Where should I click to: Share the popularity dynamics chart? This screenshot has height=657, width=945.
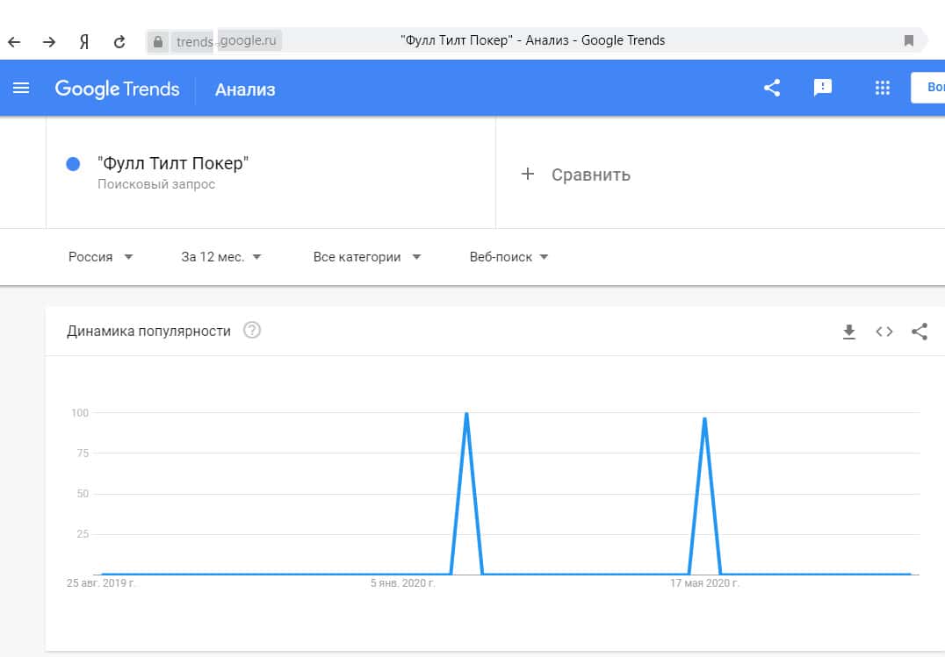click(x=920, y=332)
